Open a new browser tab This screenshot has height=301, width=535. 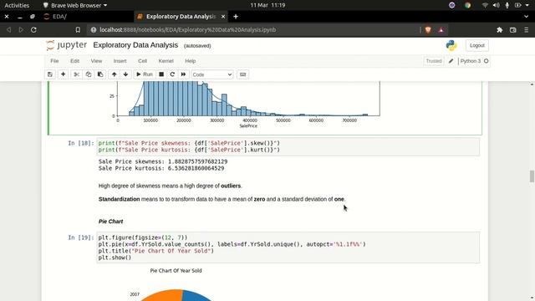point(236,17)
